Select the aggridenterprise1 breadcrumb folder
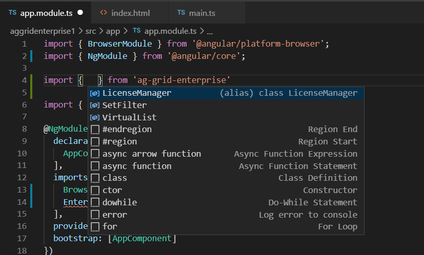 (43, 31)
